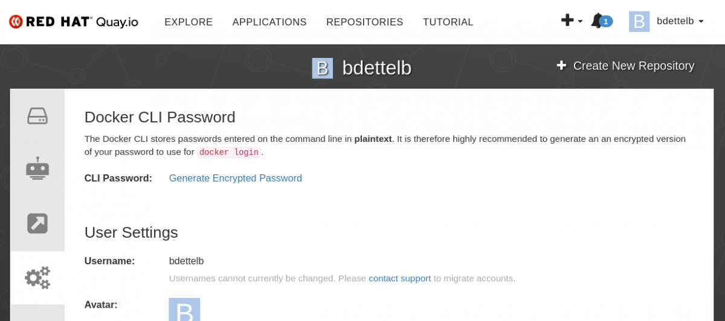
Task: Click the plus icon beside Create New Repository
Action: coord(561,66)
